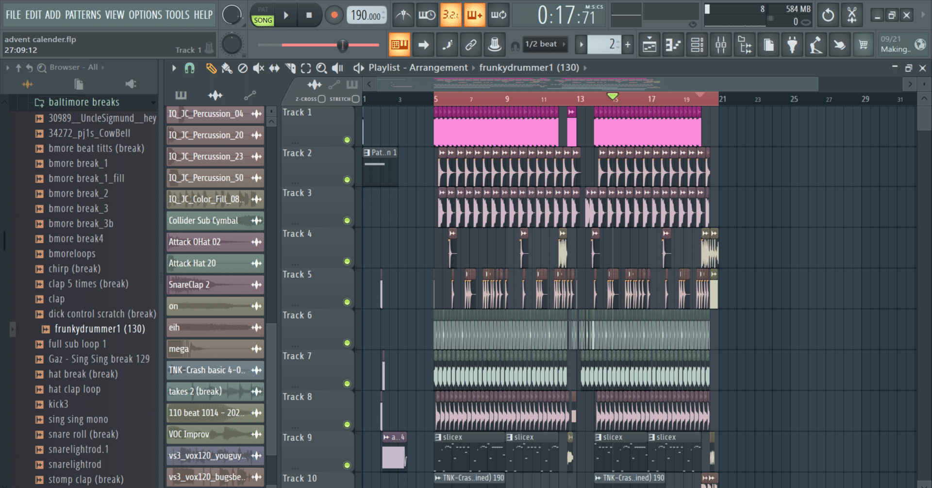
Task: Select Collider Sub Cymbal in picker list
Action: click(215, 220)
